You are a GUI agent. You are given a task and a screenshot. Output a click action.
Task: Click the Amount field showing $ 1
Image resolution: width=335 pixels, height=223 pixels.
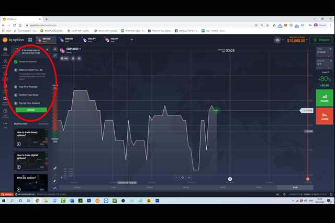324,63
